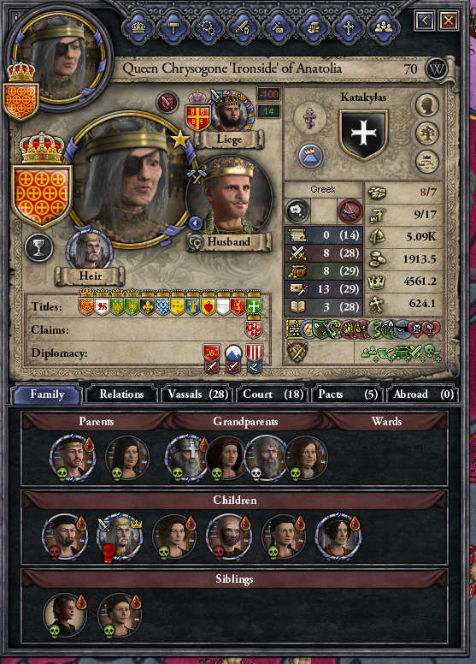Go back with the left arrow button
The width and height of the screenshot is (476, 664).
[x=425, y=20]
